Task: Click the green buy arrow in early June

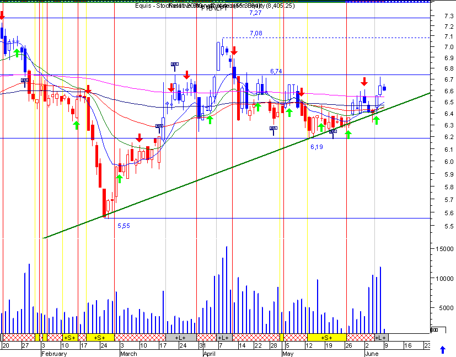Action: click(376, 120)
